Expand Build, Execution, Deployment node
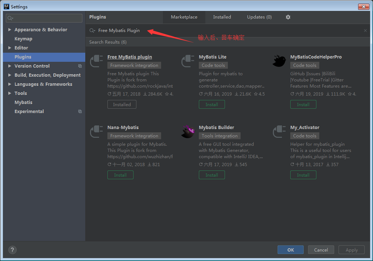Image resolution: width=373 pixels, height=261 pixels. (x=9, y=75)
